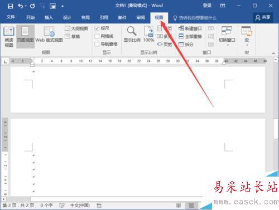Click the proofing check icon in status bar

(62, 206)
